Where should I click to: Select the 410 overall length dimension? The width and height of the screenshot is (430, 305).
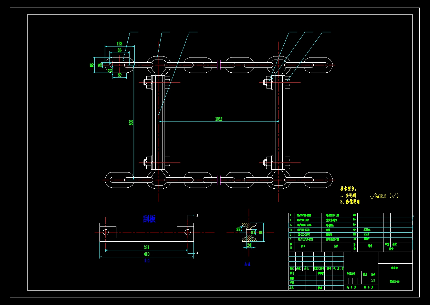point(147,254)
